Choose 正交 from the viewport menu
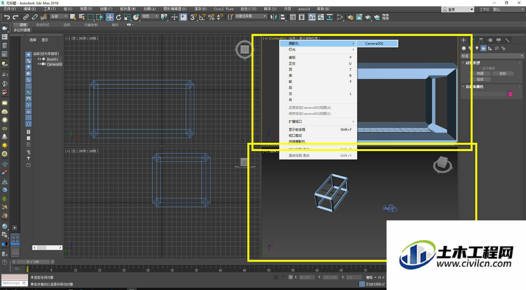Viewport: 526px width, 290px height. [x=318, y=64]
